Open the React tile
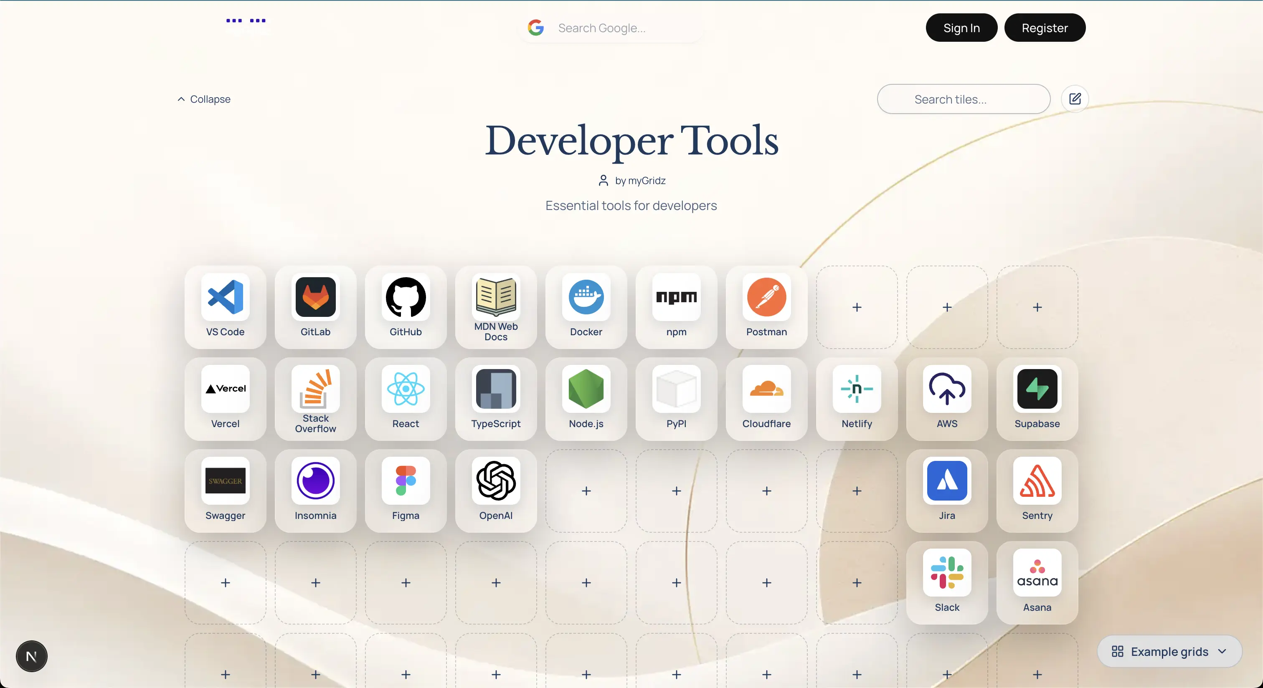The height and width of the screenshot is (688, 1263). (x=406, y=399)
